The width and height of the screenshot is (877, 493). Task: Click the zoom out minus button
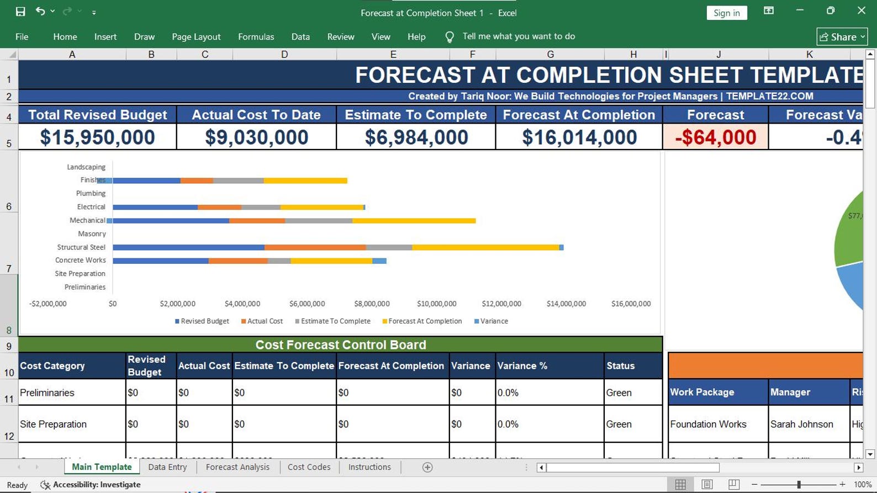coord(754,485)
